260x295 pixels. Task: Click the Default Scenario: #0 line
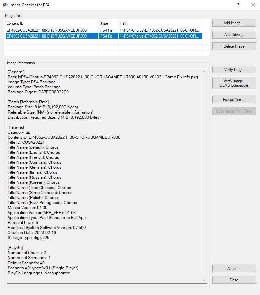coord(26,263)
